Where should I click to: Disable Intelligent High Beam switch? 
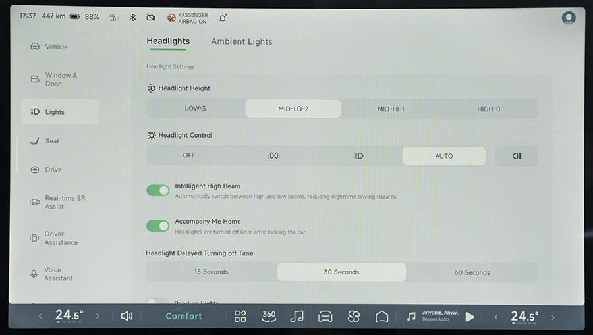coord(158,190)
